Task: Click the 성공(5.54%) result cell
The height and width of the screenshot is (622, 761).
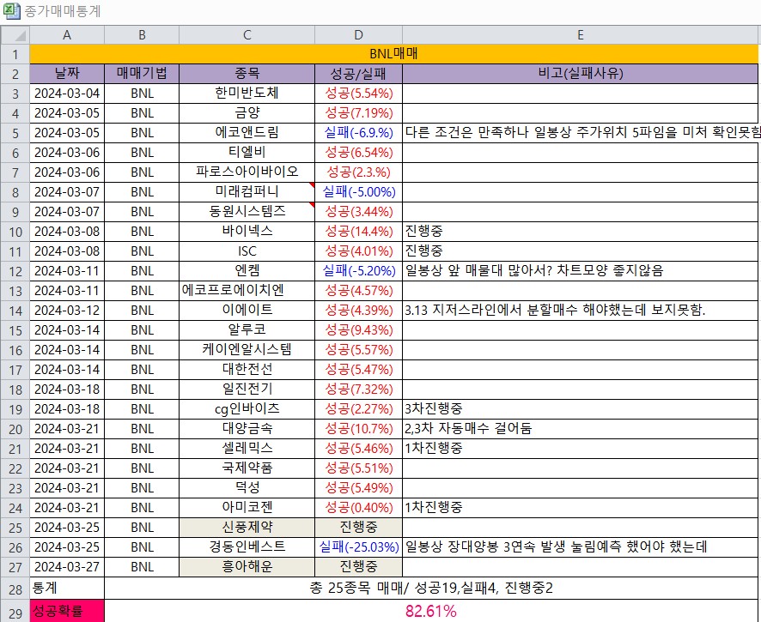Action: (359, 94)
